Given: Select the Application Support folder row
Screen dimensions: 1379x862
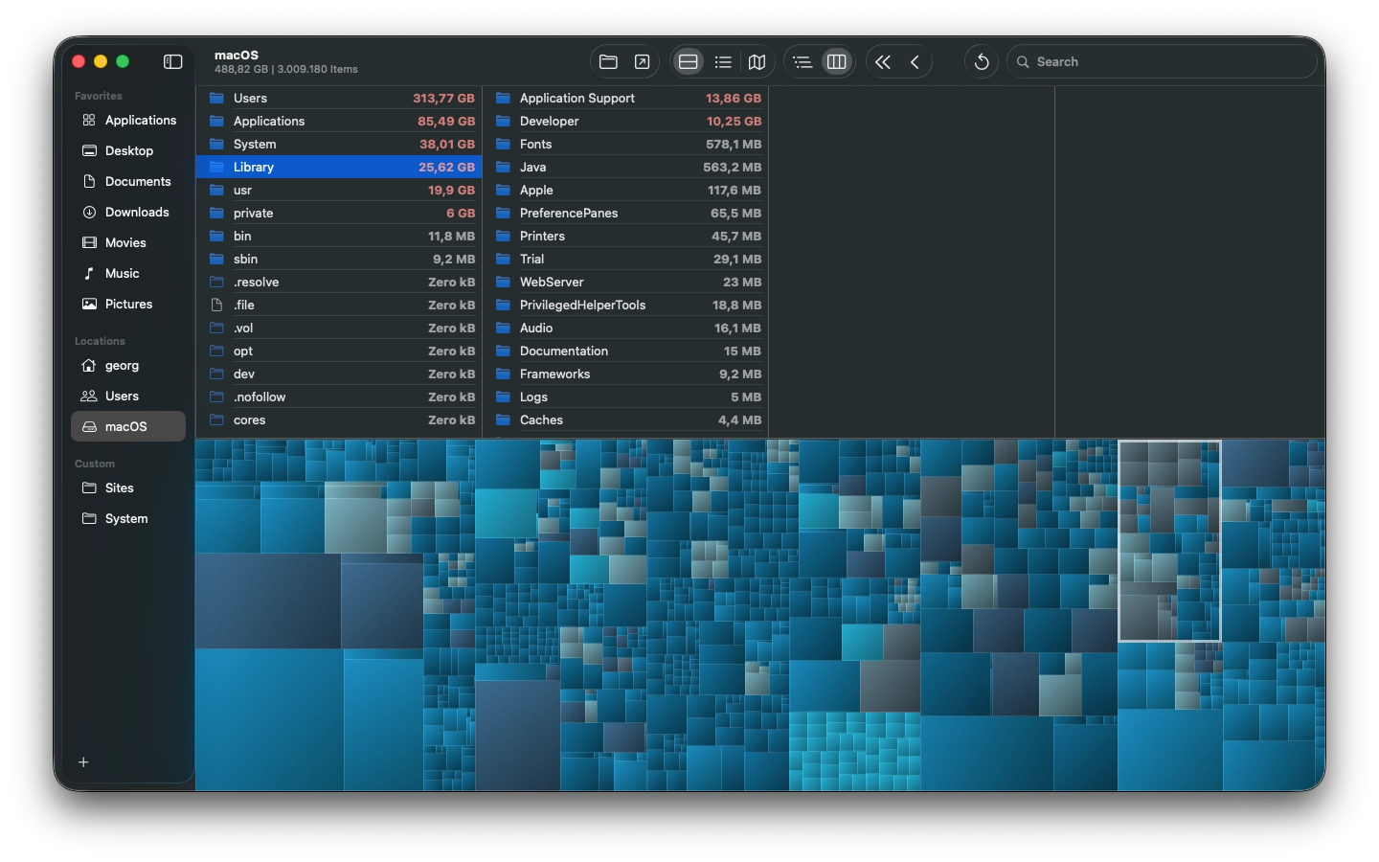Looking at the screenshot, I should pyautogui.click(x=626, y=98).
